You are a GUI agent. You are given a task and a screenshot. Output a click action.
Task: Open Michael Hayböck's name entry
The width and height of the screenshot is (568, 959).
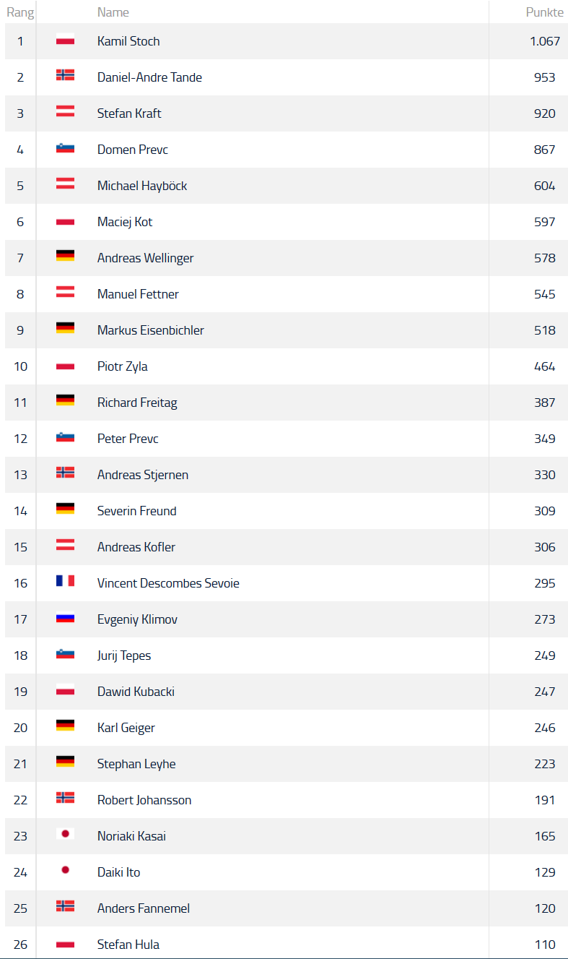pyautogui.click(x=142, y=186)
